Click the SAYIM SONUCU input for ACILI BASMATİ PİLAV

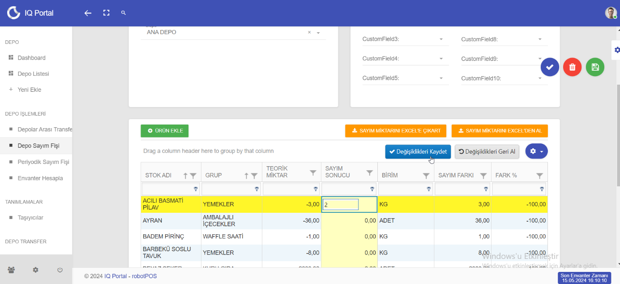[x=341, y=205]
